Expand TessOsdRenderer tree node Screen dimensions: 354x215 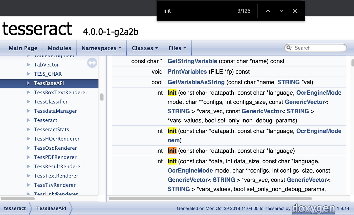click(x=28, y=148)
